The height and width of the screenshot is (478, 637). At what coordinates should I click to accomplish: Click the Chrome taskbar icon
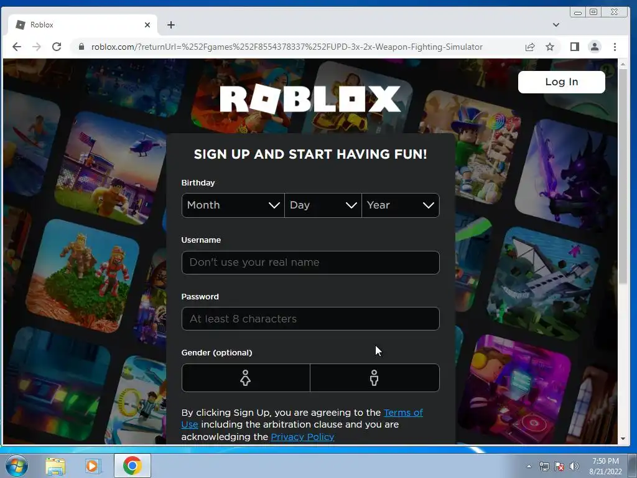point(132,466)
